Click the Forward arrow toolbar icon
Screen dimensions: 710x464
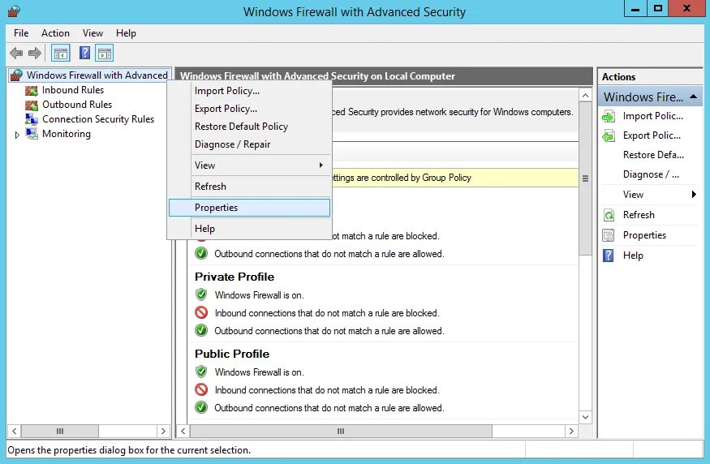point(35,54)
